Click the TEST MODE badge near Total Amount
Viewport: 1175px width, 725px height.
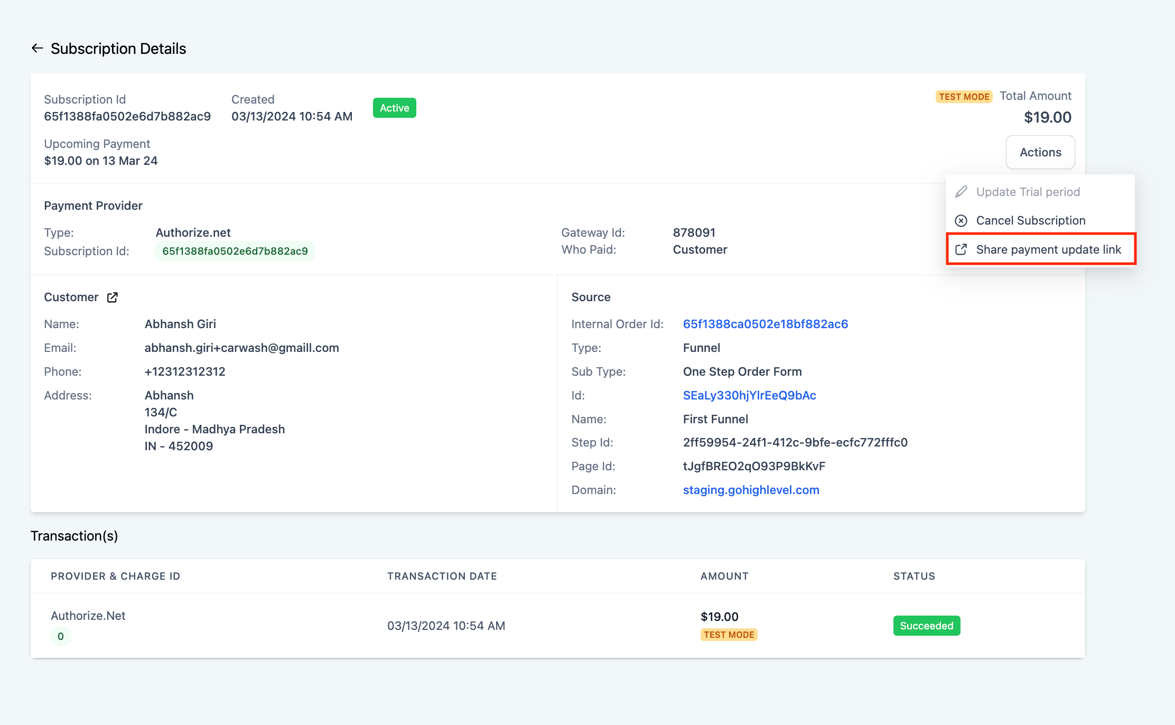pyautogui.click(x=964, y=97)
